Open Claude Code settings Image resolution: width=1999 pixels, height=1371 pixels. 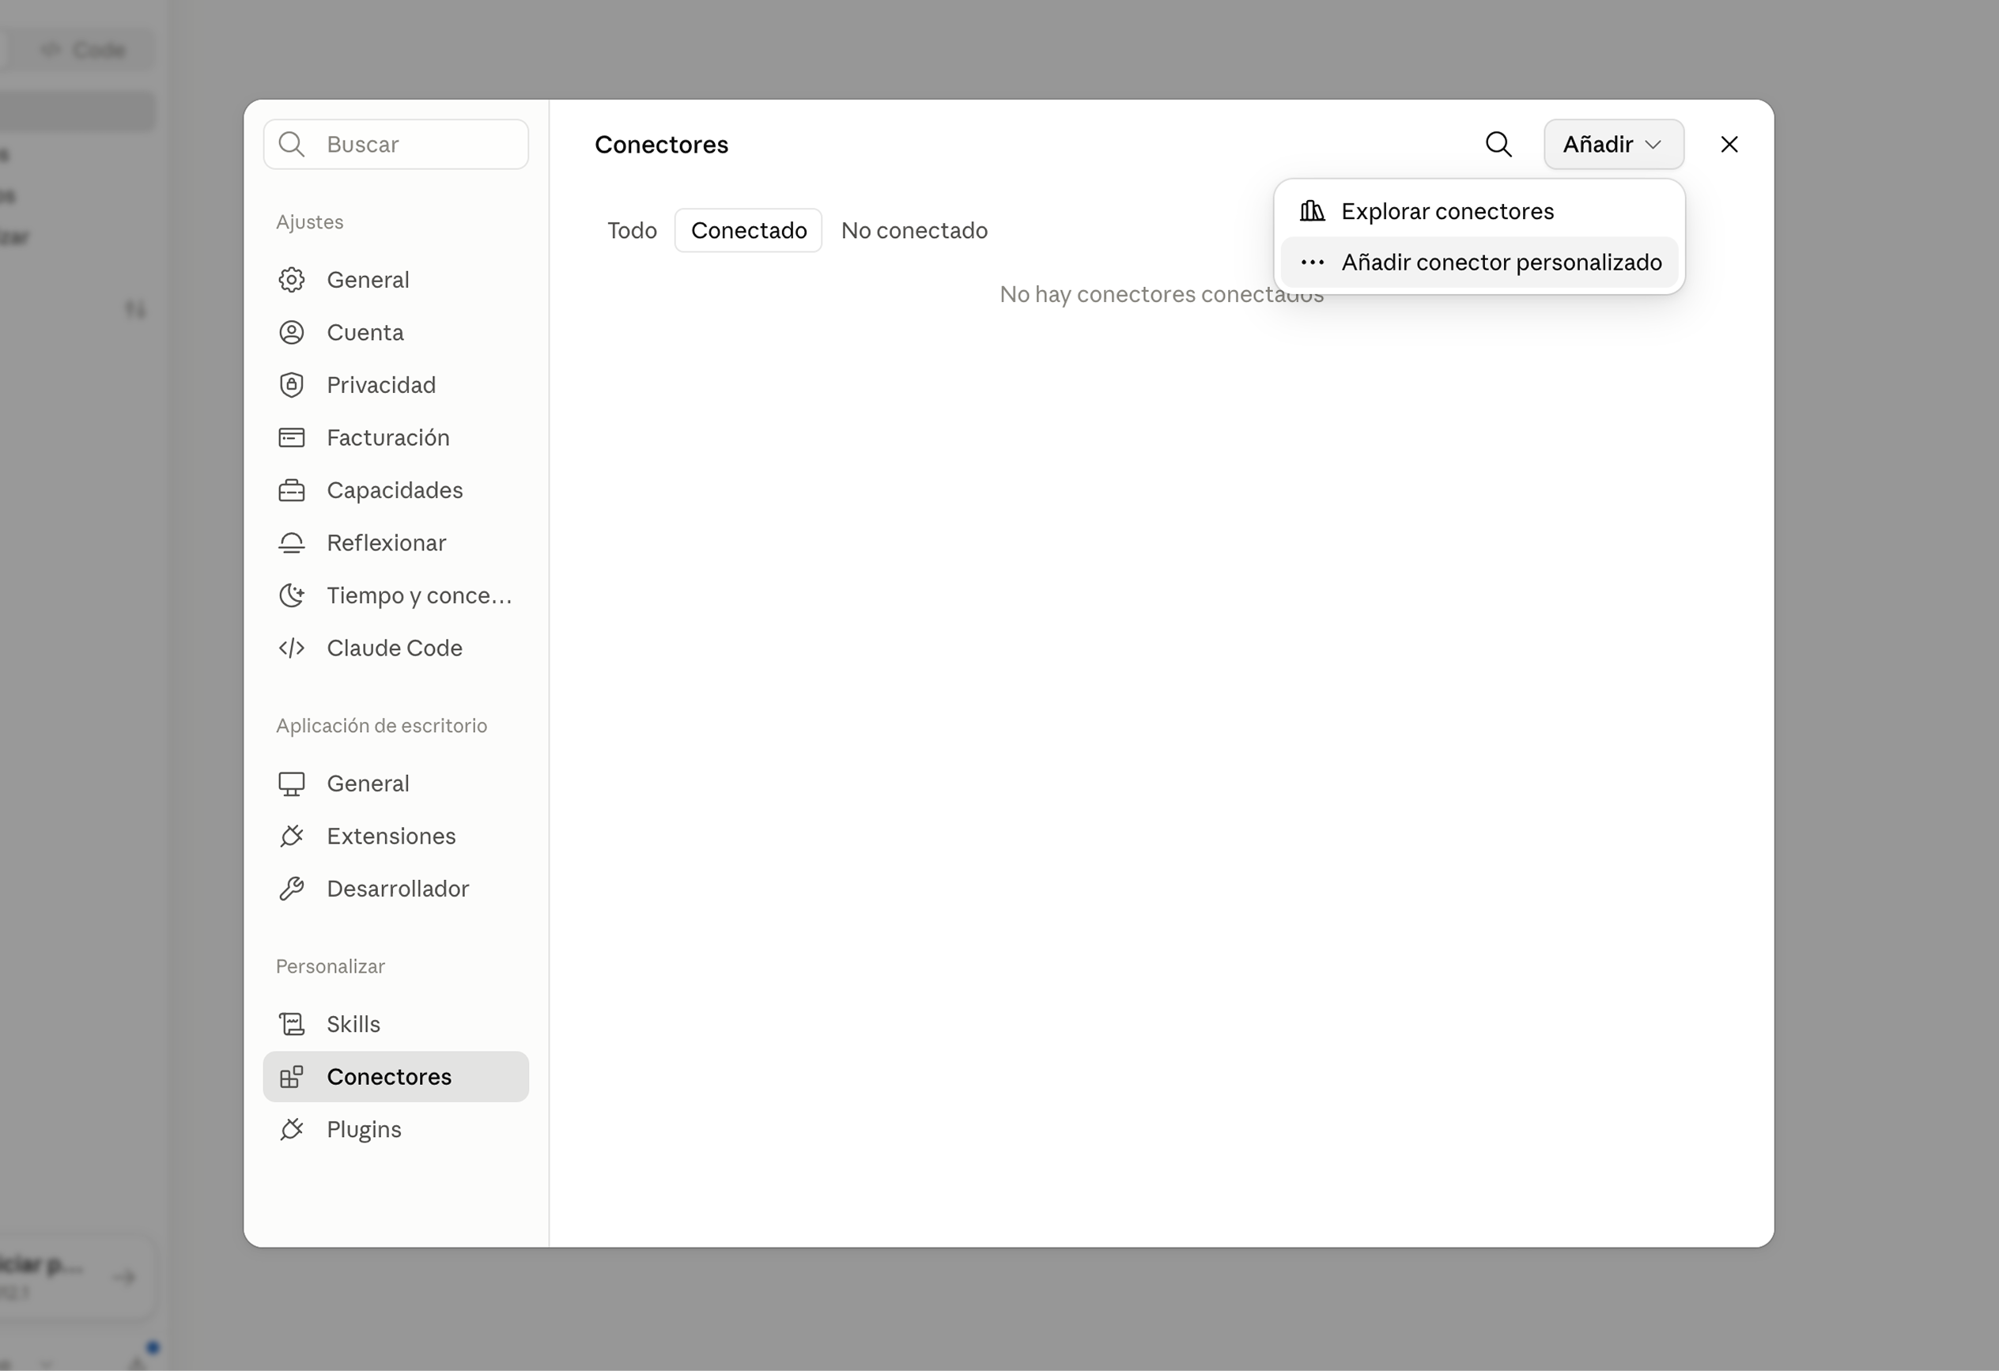pos(395,648)
